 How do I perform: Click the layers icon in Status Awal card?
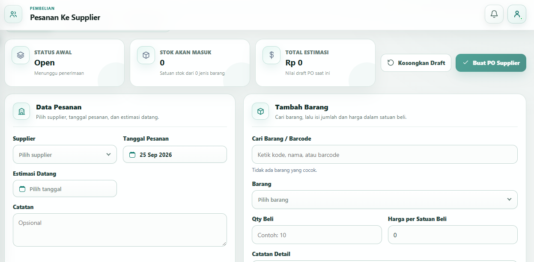coord(21,55)
